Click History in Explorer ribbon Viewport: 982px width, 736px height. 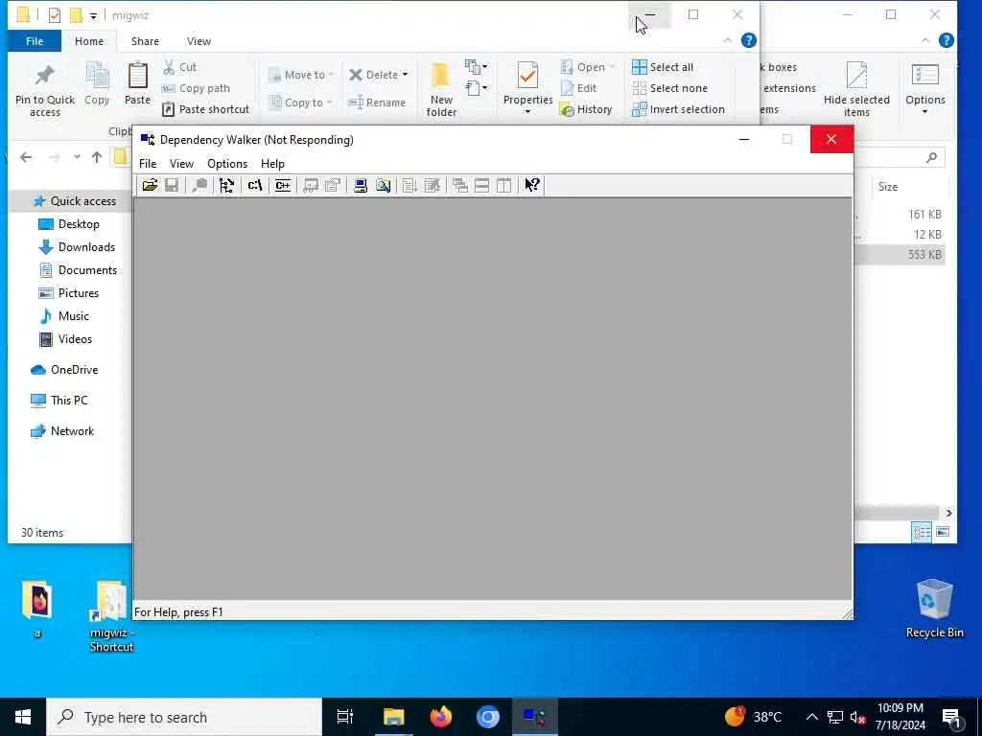[x=586, y=109]
